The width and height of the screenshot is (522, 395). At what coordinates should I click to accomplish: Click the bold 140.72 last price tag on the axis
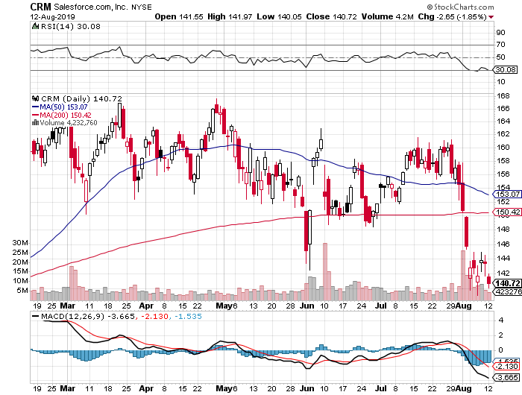[x=507, y=283]
